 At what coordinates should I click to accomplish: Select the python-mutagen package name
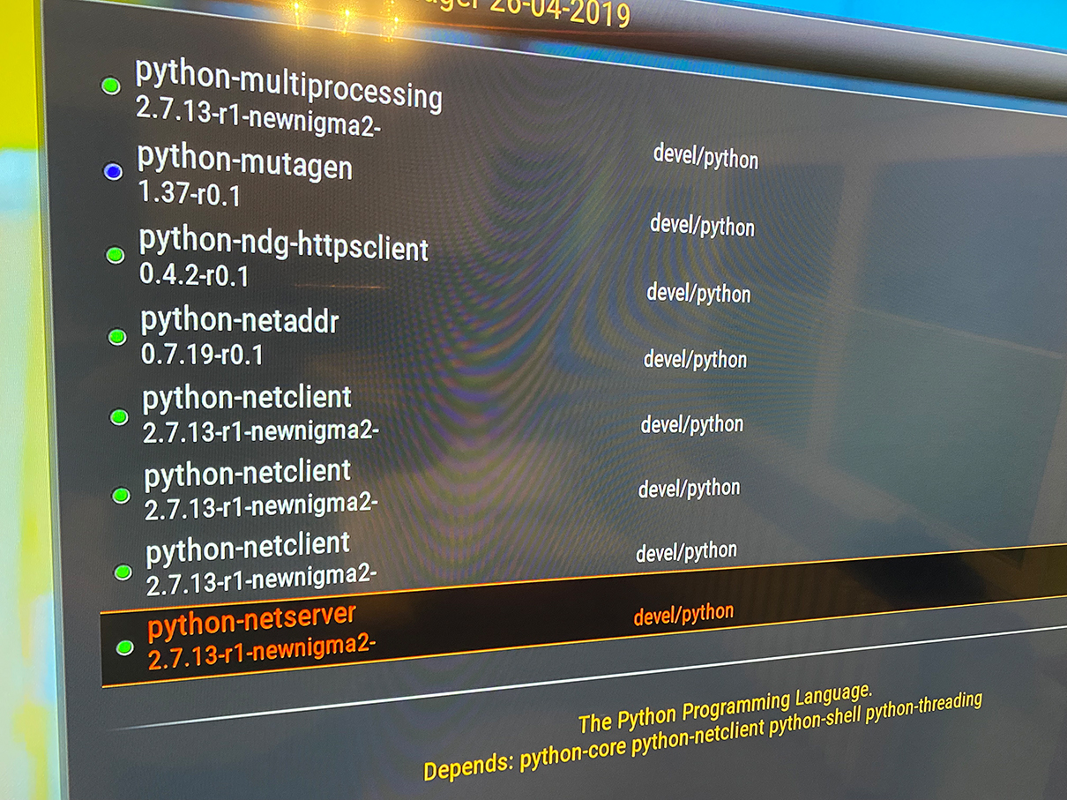pos(244,161)
